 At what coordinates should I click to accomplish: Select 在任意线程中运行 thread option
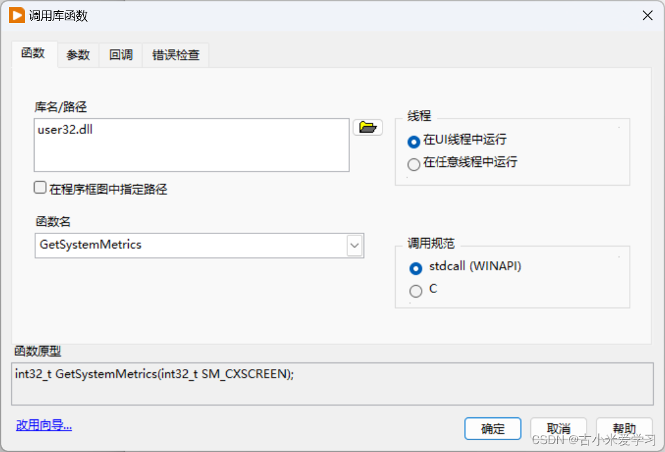[x=413, y=164]
